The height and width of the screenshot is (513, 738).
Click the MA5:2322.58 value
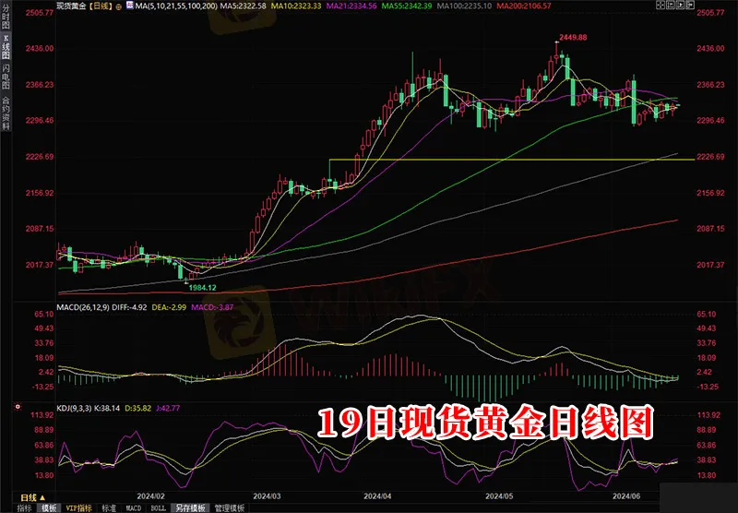point(244,6)
